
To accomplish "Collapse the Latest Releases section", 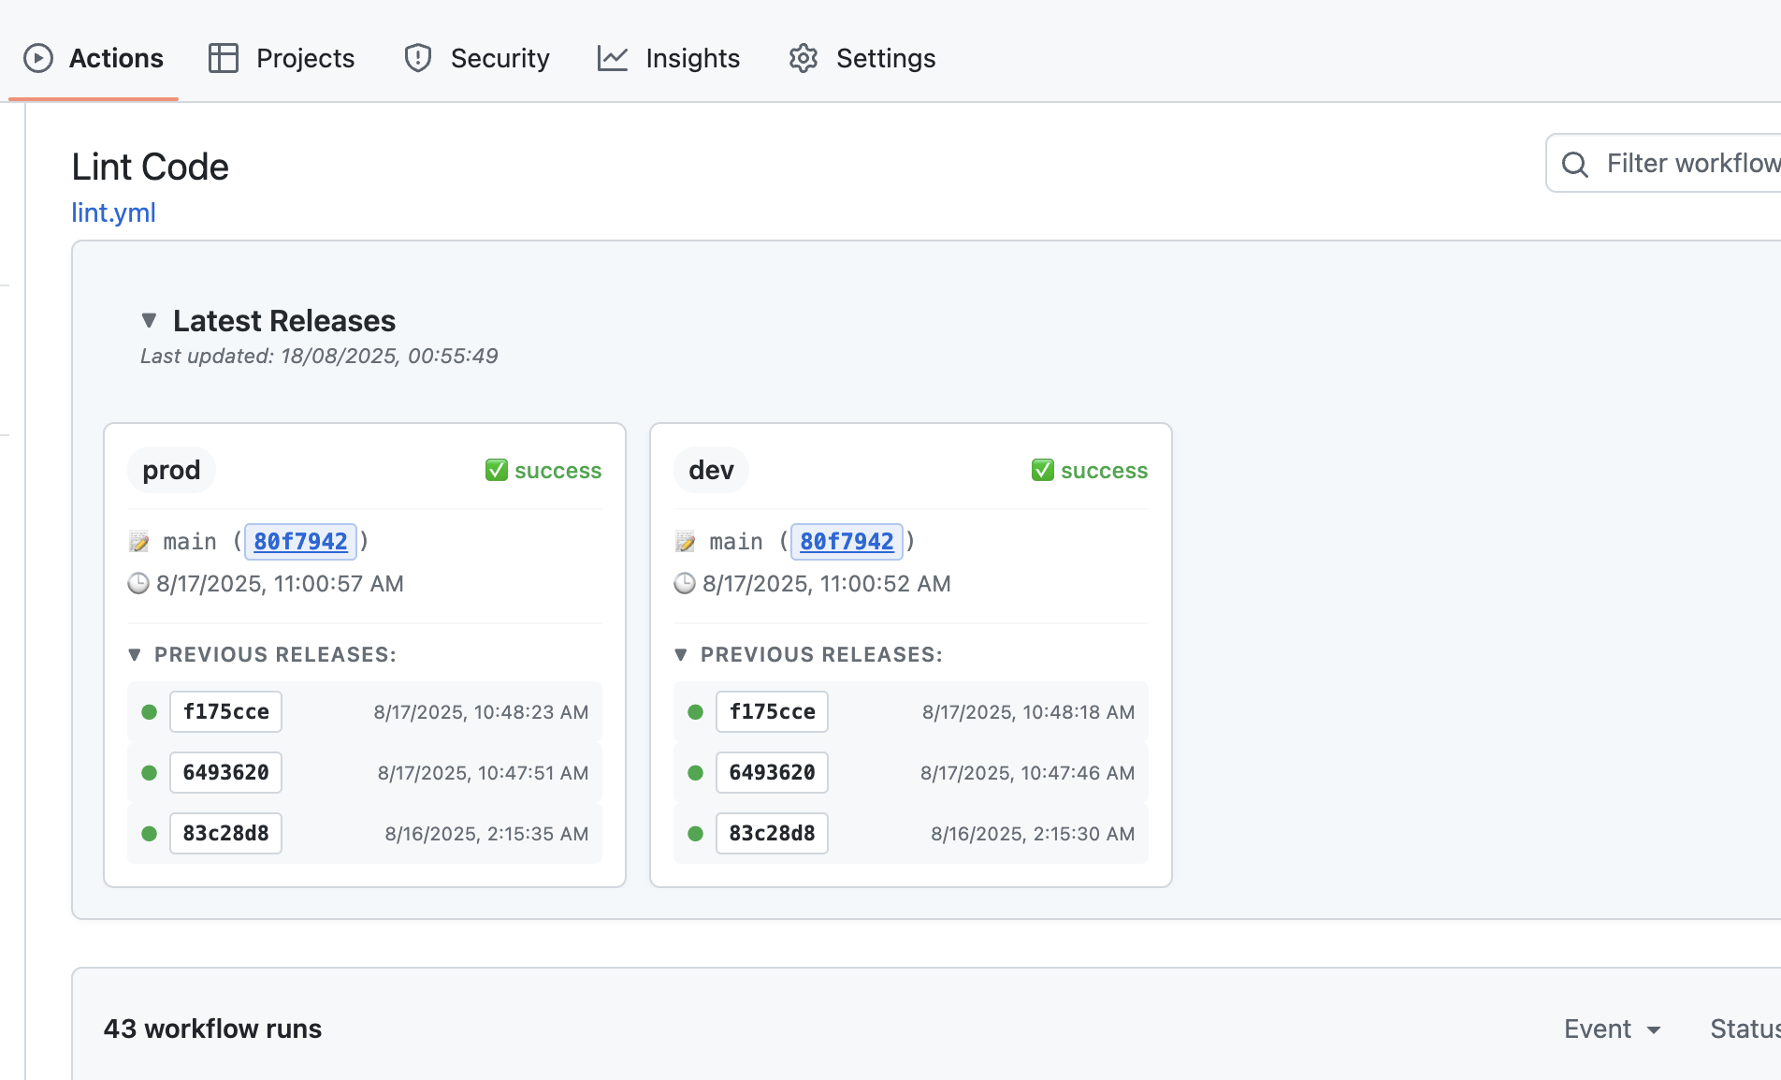I will (x=150, y=320).
